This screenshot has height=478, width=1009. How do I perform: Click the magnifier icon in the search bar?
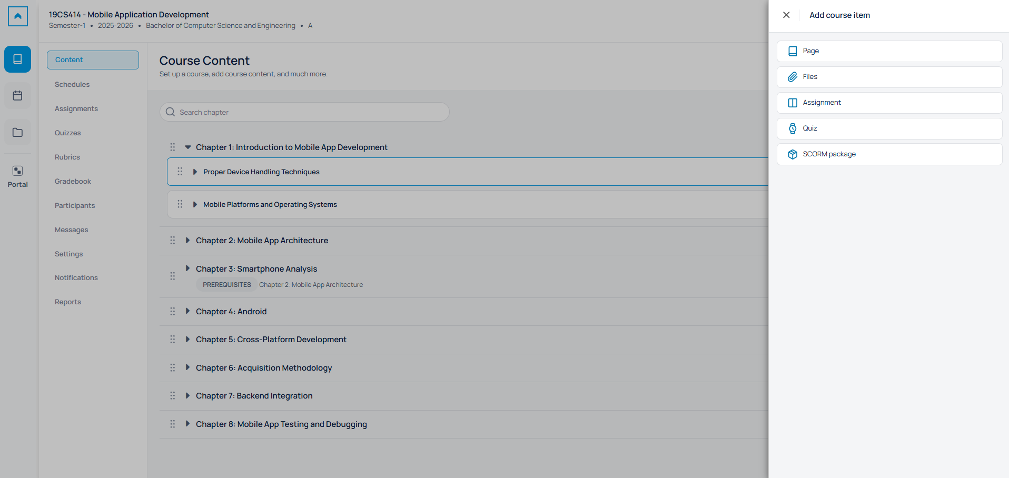(170, 112)
